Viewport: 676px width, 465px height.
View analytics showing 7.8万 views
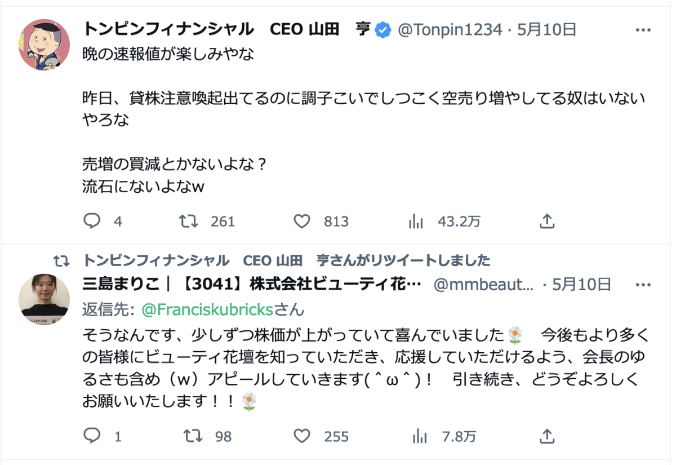click(420, 436)
